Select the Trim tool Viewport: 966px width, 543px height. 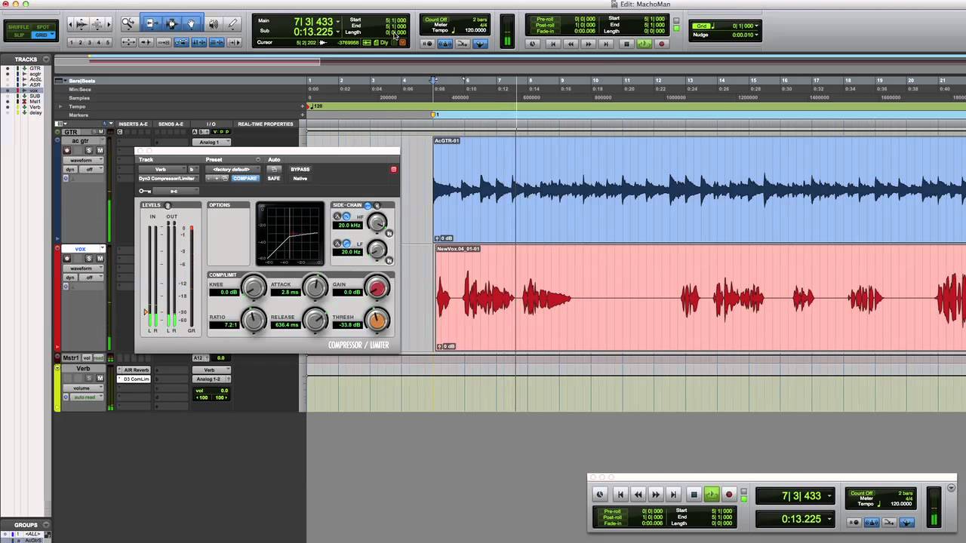point(151,25)
